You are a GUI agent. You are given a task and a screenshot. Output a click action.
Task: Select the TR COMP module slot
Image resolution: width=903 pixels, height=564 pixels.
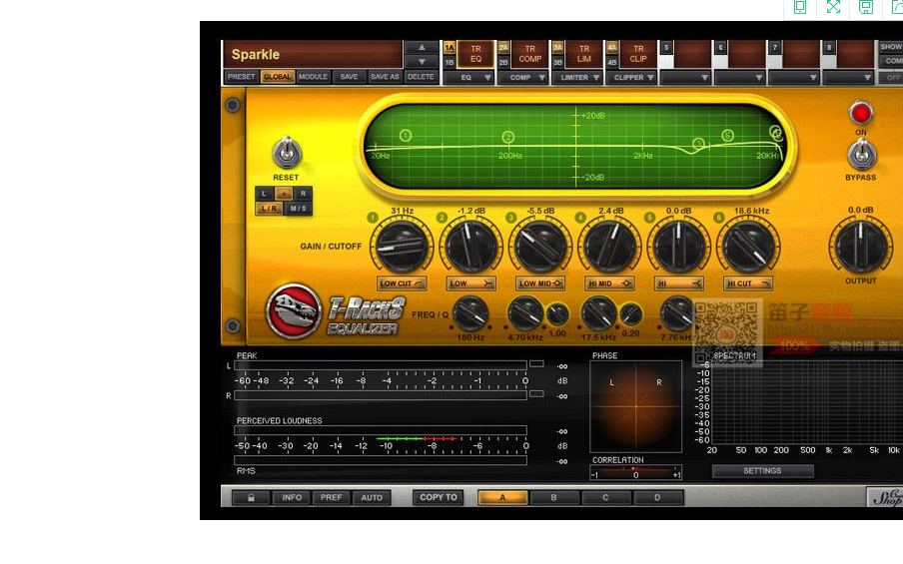[529, 54]
